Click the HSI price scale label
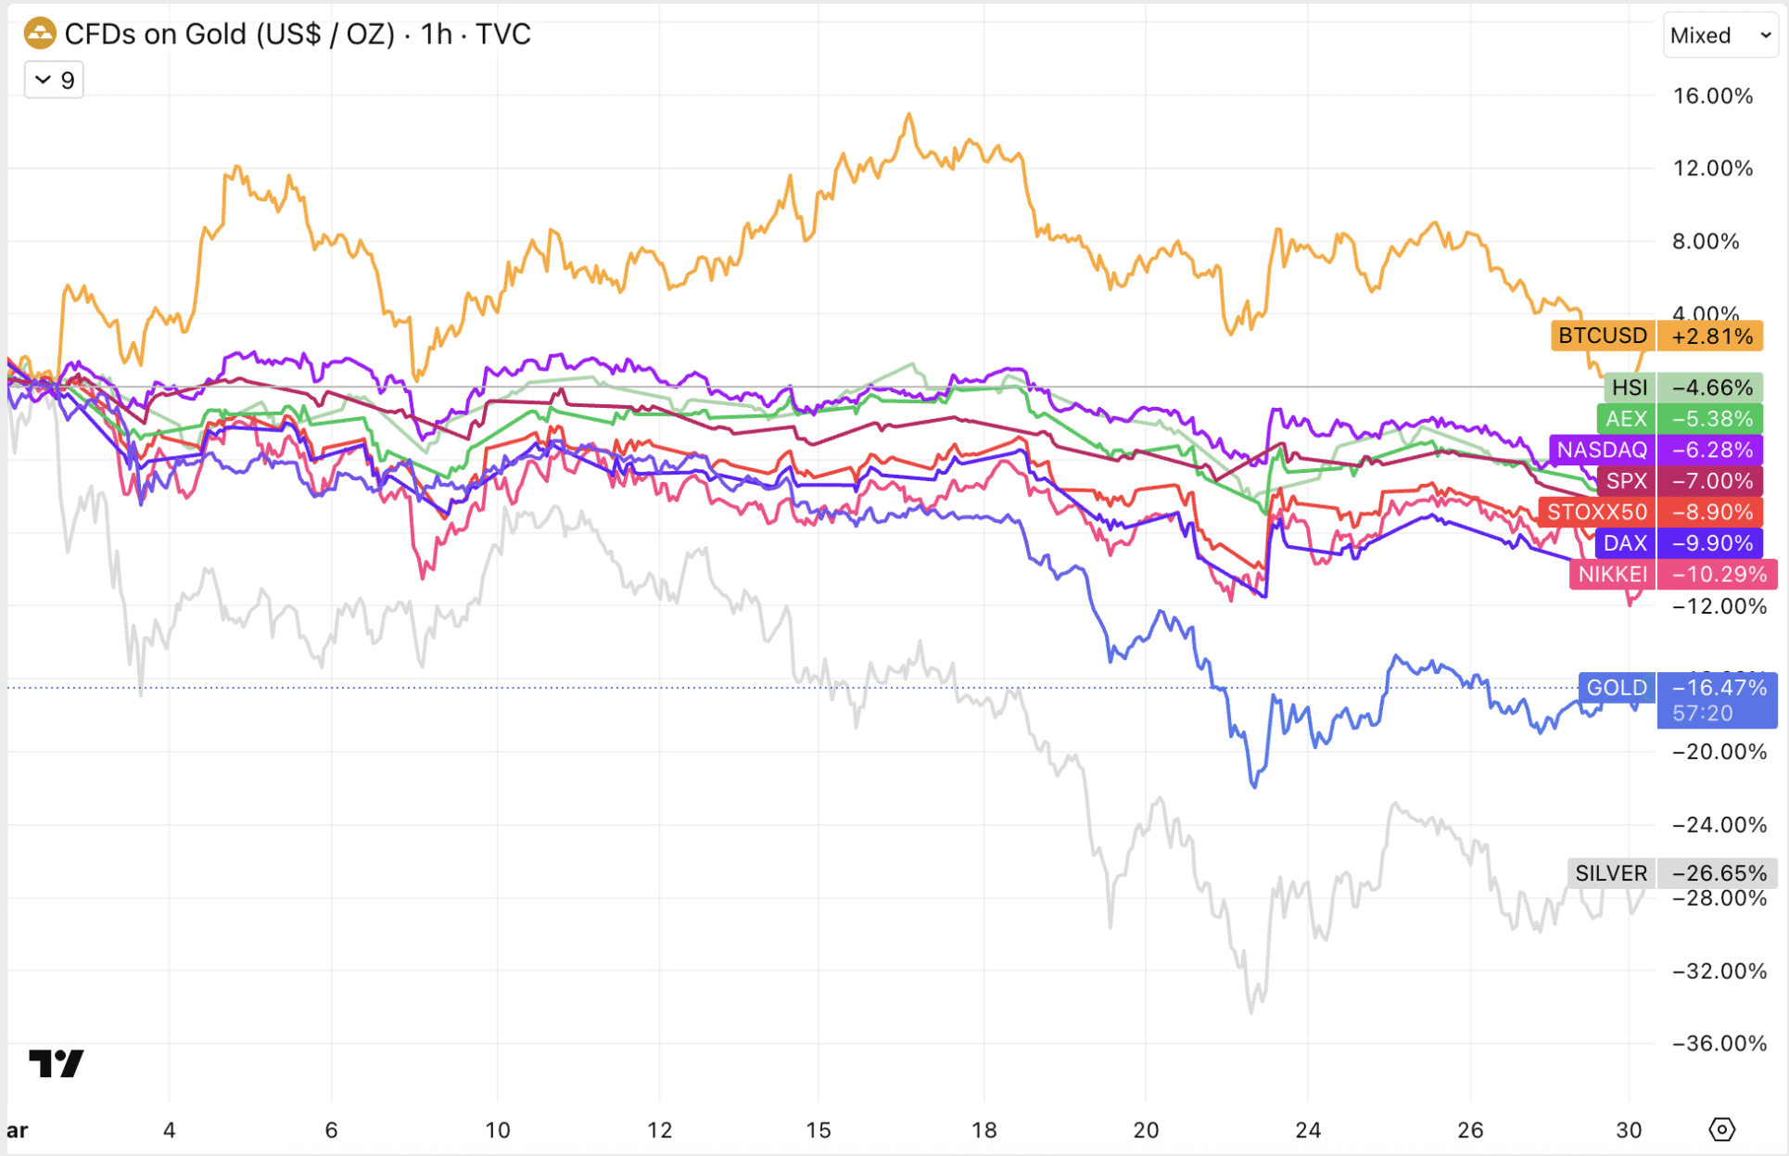1789x1156 pixels. pyautogui.click(x=1629, y=387)
